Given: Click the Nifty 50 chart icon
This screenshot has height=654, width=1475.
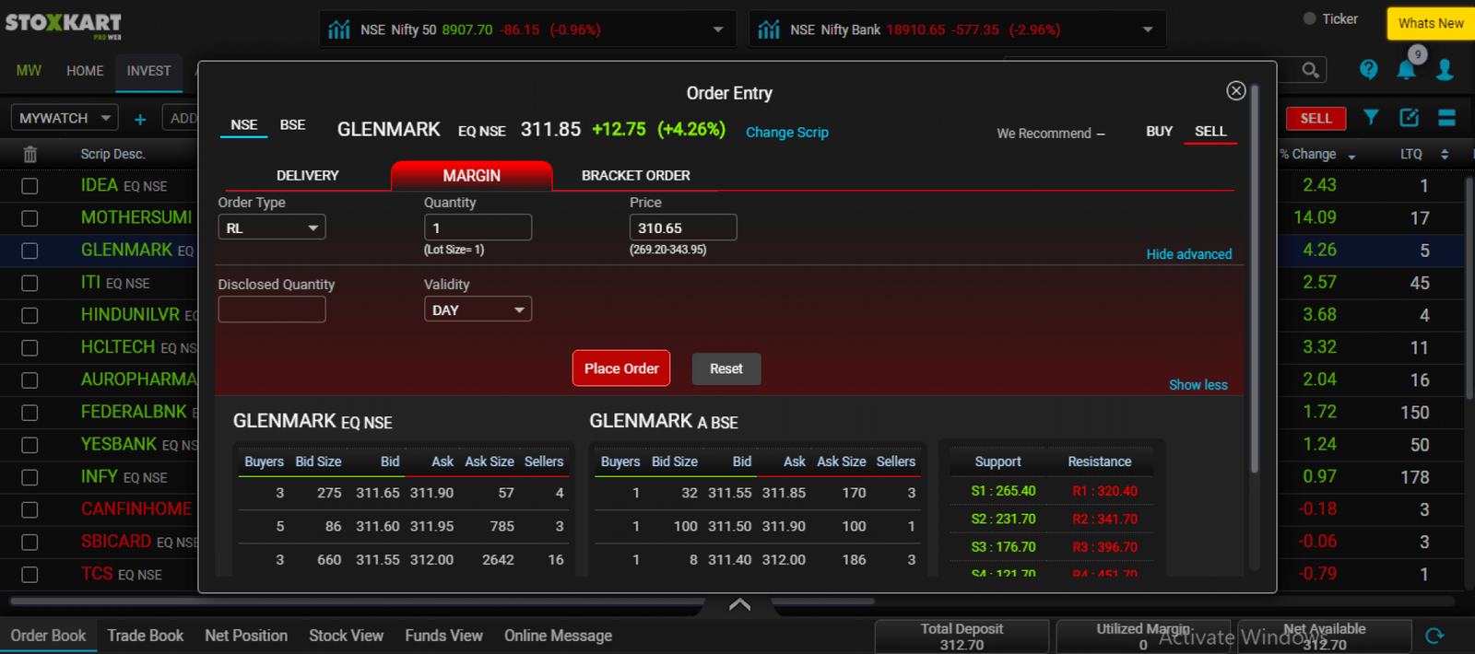Looking at the screenshot, I should tap(339, 29).
